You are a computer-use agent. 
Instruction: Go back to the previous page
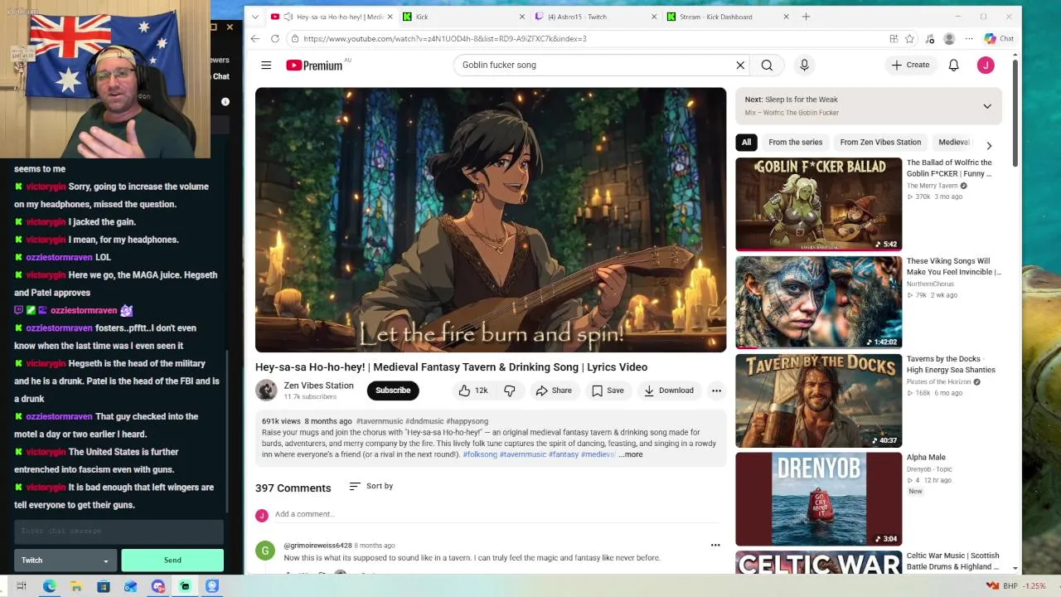(254, 38)
